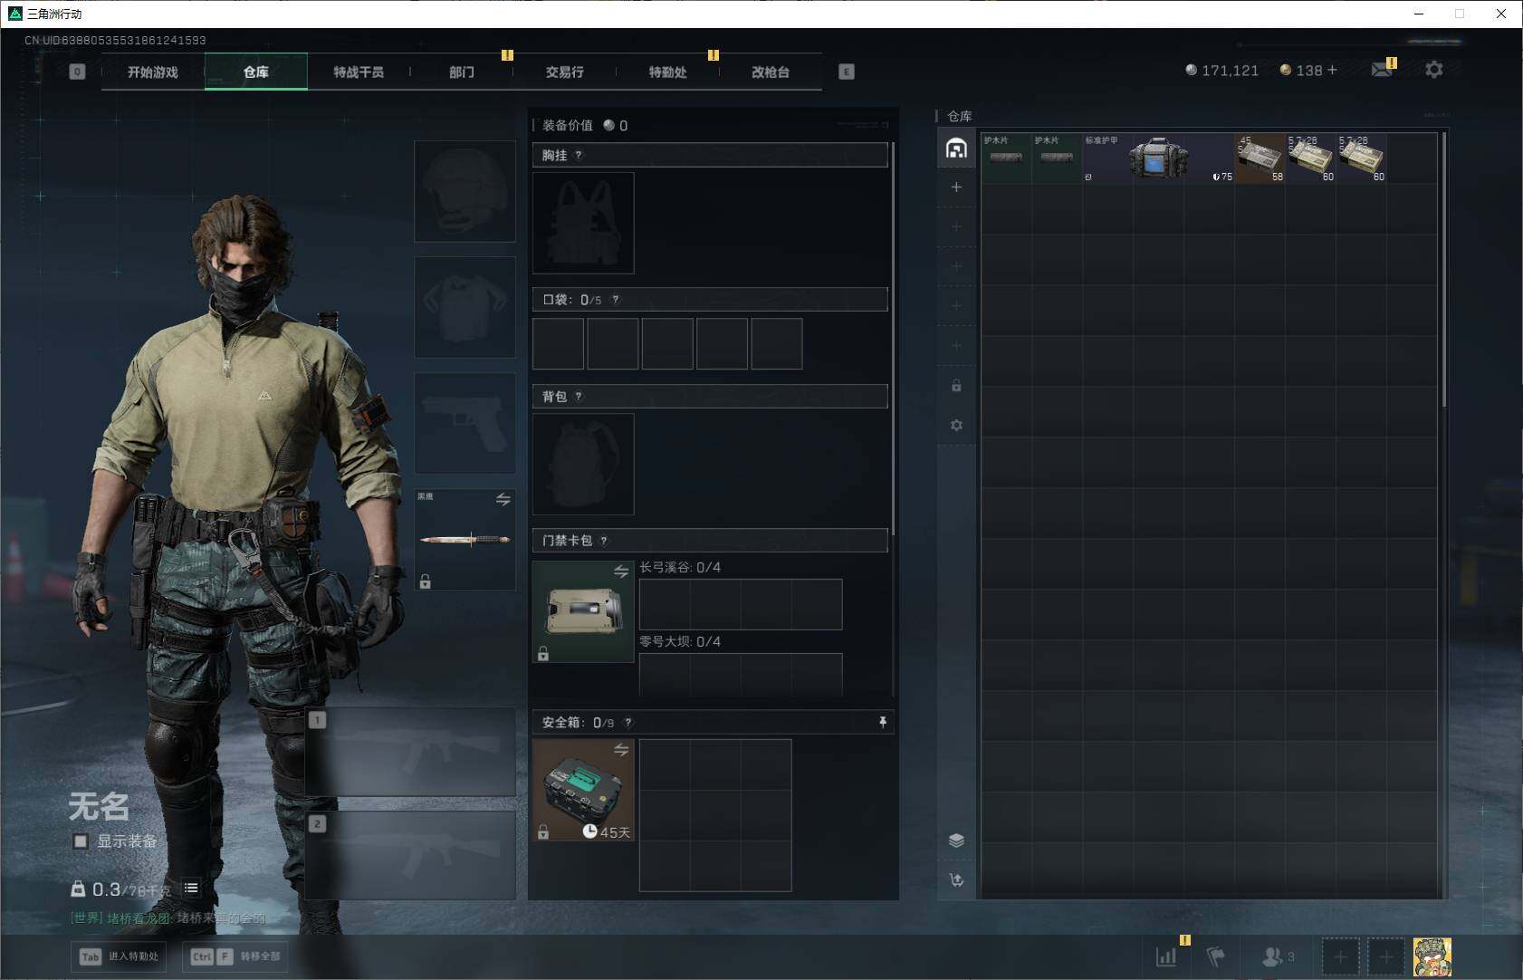Open the 改枪台 tab
Viewport: 1523px width, 980px height.
770,72
